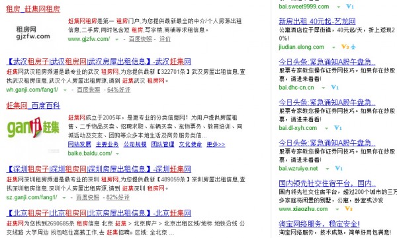
Task: Open the bai.dhc-cn.cn ad URL
Action: tap(296, 88)
